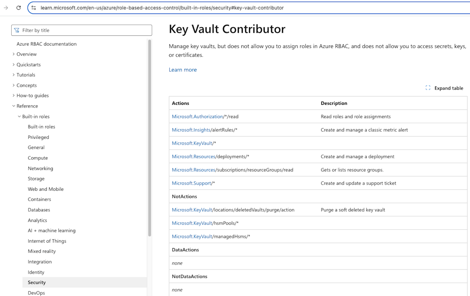Open Microsoft.KeyVault link in hsmPools row
Image resolution: width=470 pixels, height=296 pixels.
[192, 223]
